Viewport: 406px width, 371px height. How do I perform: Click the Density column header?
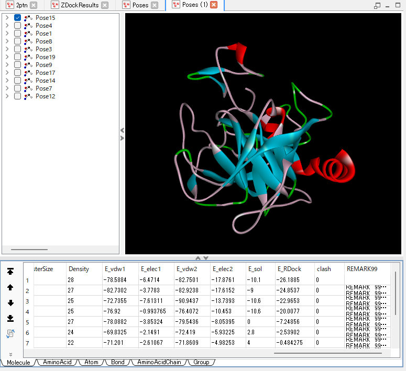coord(79,269)
